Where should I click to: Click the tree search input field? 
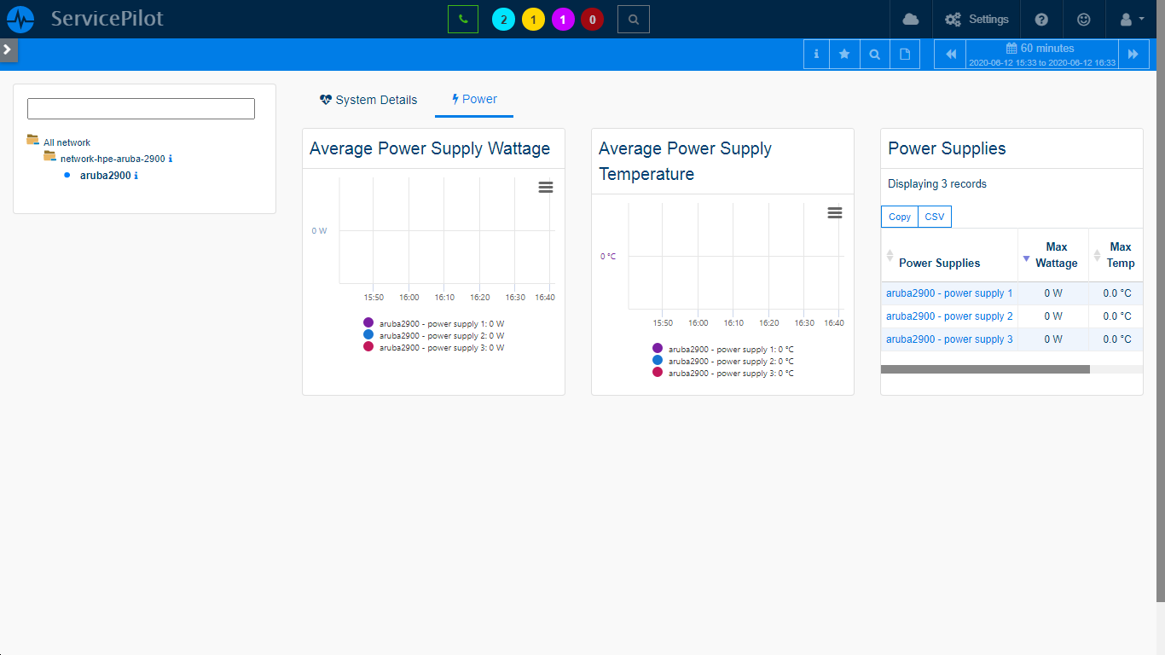(x=141, y=108)
